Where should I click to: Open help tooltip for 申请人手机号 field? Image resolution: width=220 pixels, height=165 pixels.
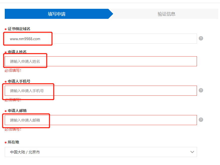pos(201,90)
